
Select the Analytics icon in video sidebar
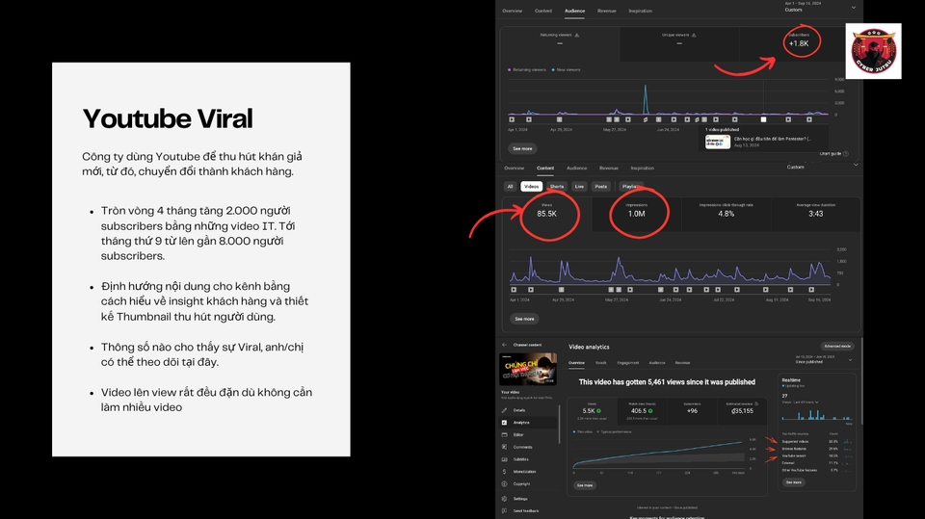504,423
